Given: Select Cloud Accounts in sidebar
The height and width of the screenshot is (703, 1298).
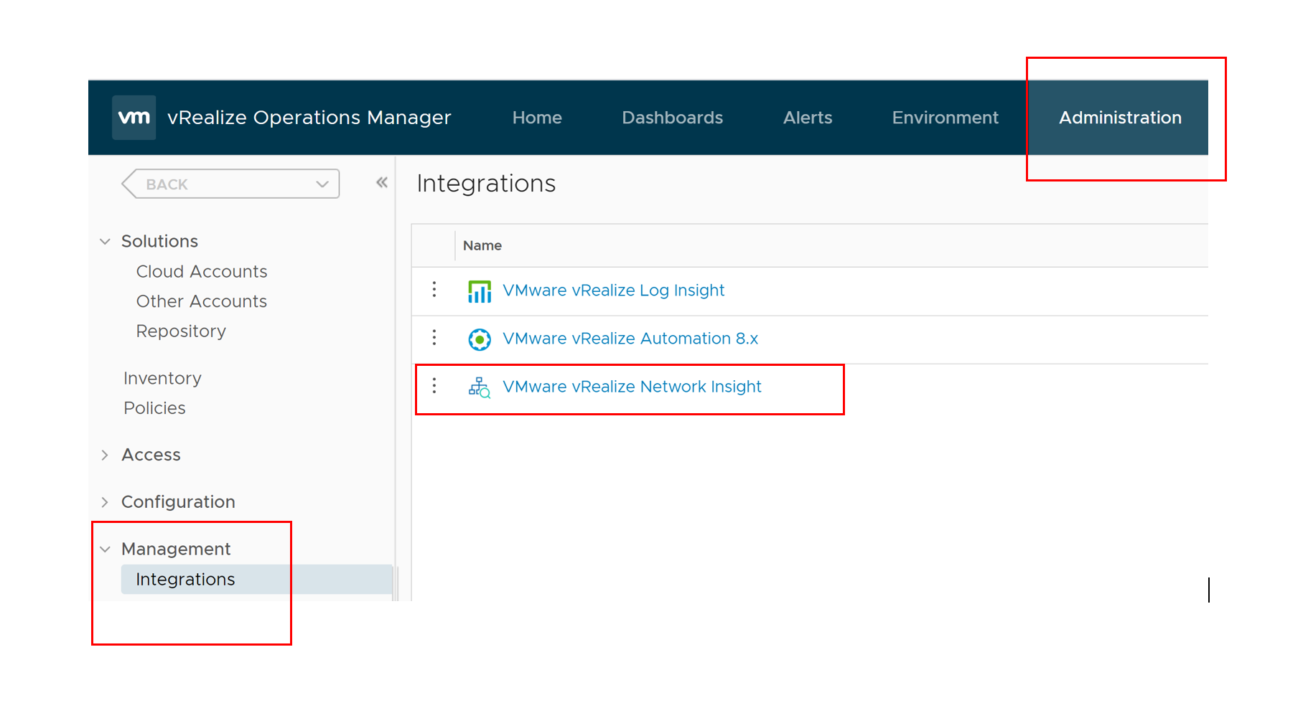Looking at the screenshot, I should (202, 272).
